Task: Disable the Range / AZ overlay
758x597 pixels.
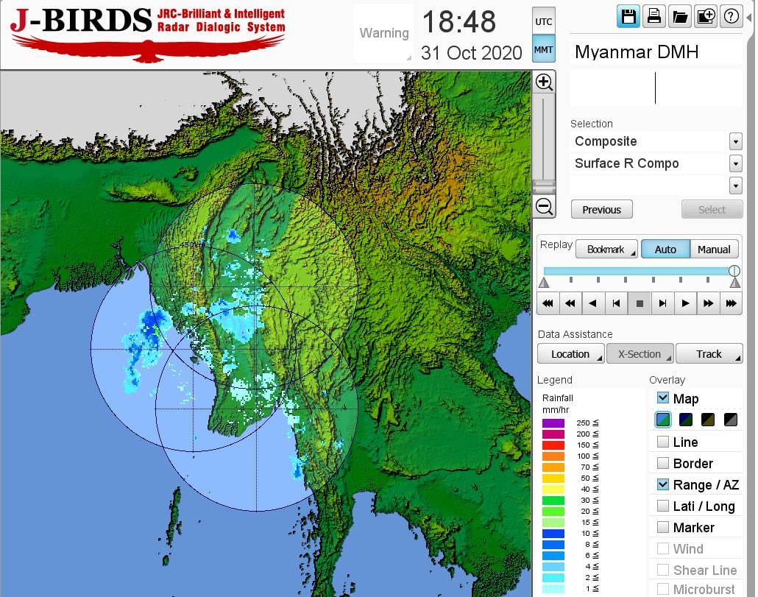Action: click(663, 484)
